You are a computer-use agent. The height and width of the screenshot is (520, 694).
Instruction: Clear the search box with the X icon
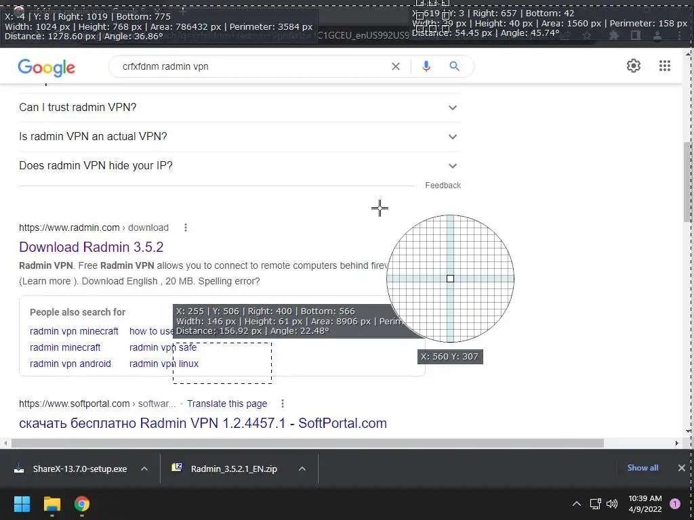point(396,66)
